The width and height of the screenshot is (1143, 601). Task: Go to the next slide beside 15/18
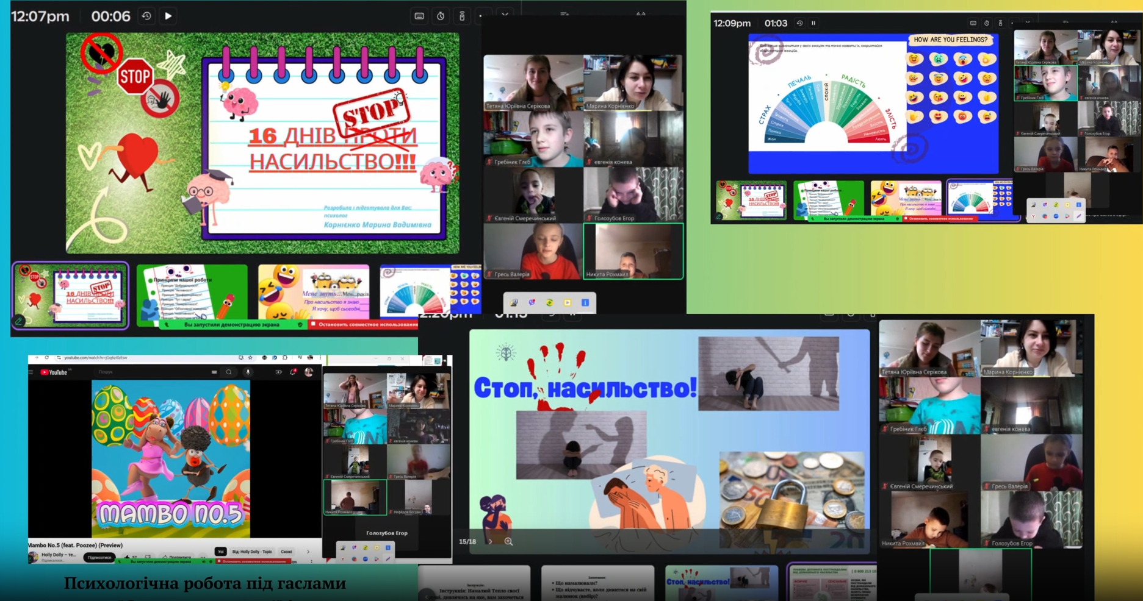[490, 541]
